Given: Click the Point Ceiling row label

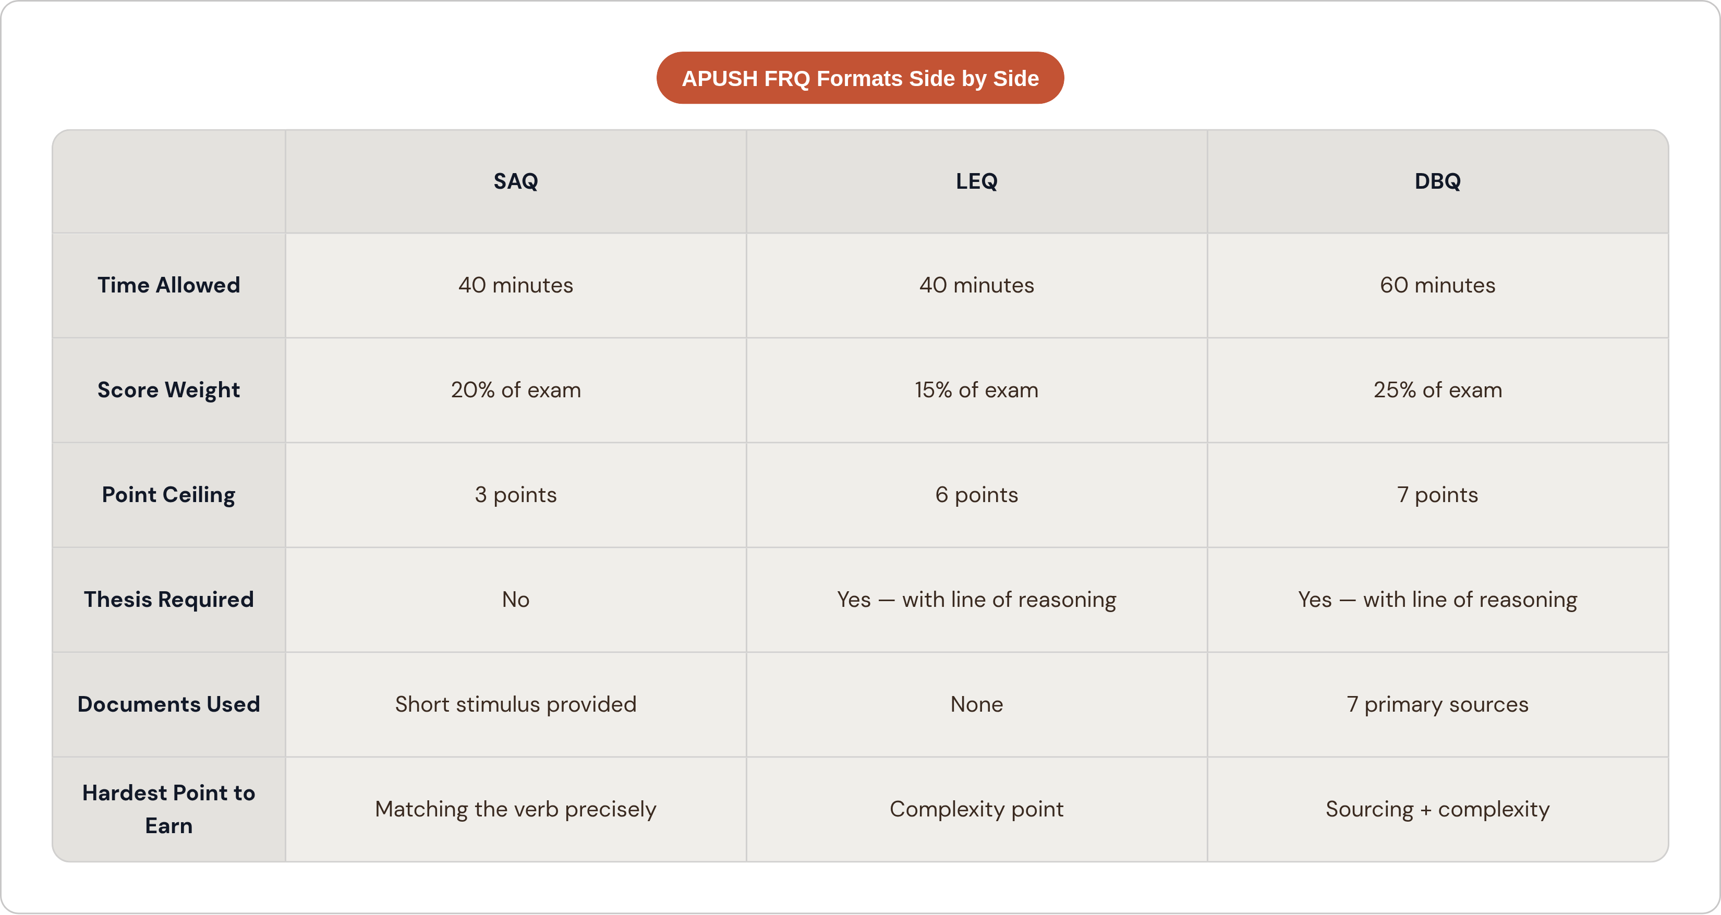Looking at the screenshot, I should (169, 495).
